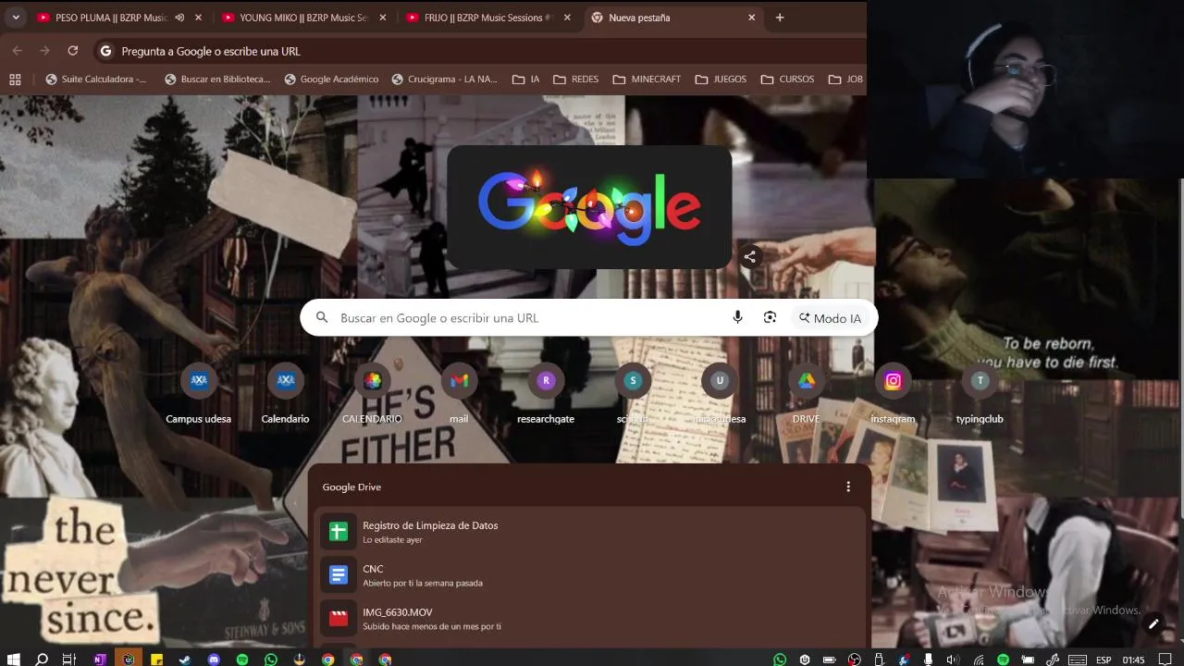Open the typingclub shortcut
Screen dimensions: 1184x666
point(980,393)
